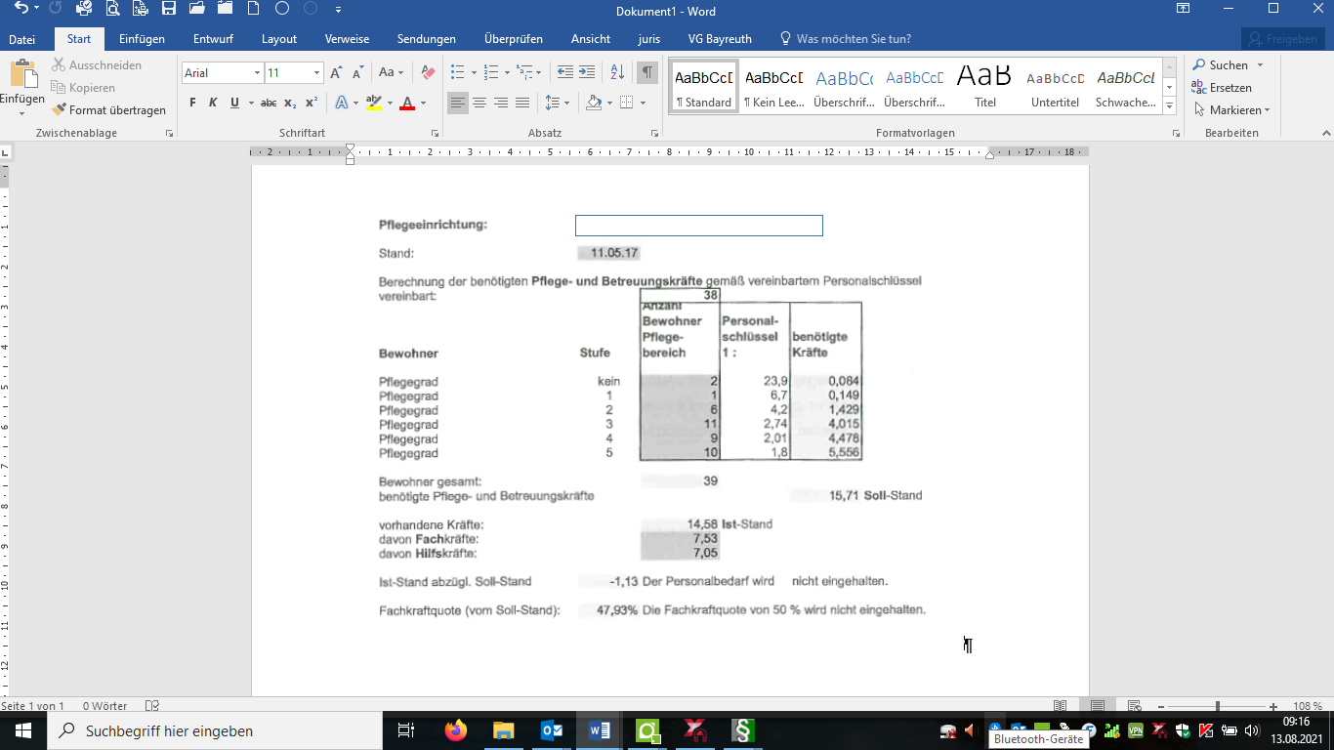Screen dimensions: 1334x750
Task: Apply red font color
Action: [x=408, y=103]
